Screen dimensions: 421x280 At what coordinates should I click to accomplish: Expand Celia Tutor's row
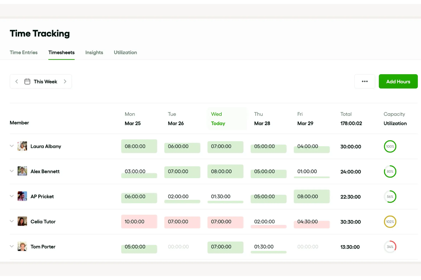pos(12,221)
